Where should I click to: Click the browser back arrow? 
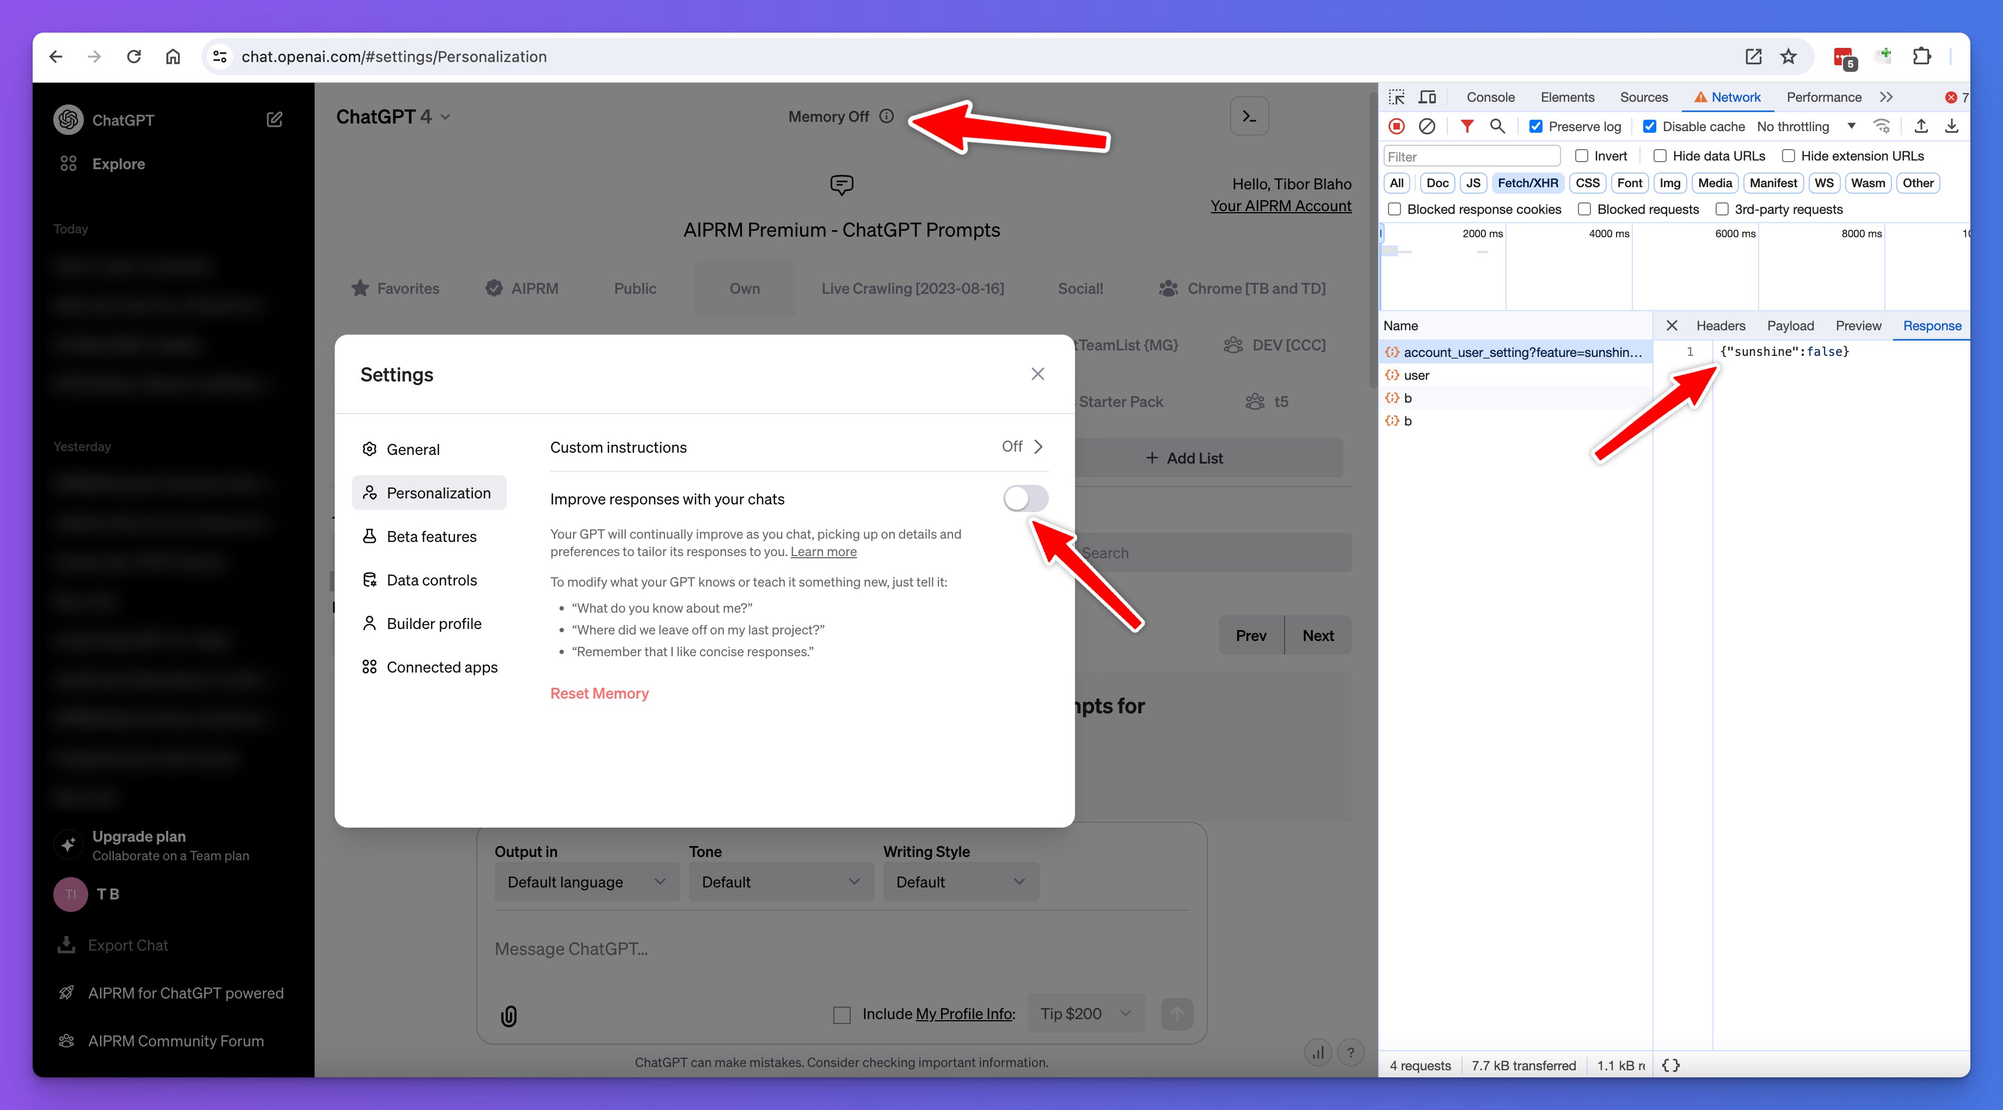[55, 57]
